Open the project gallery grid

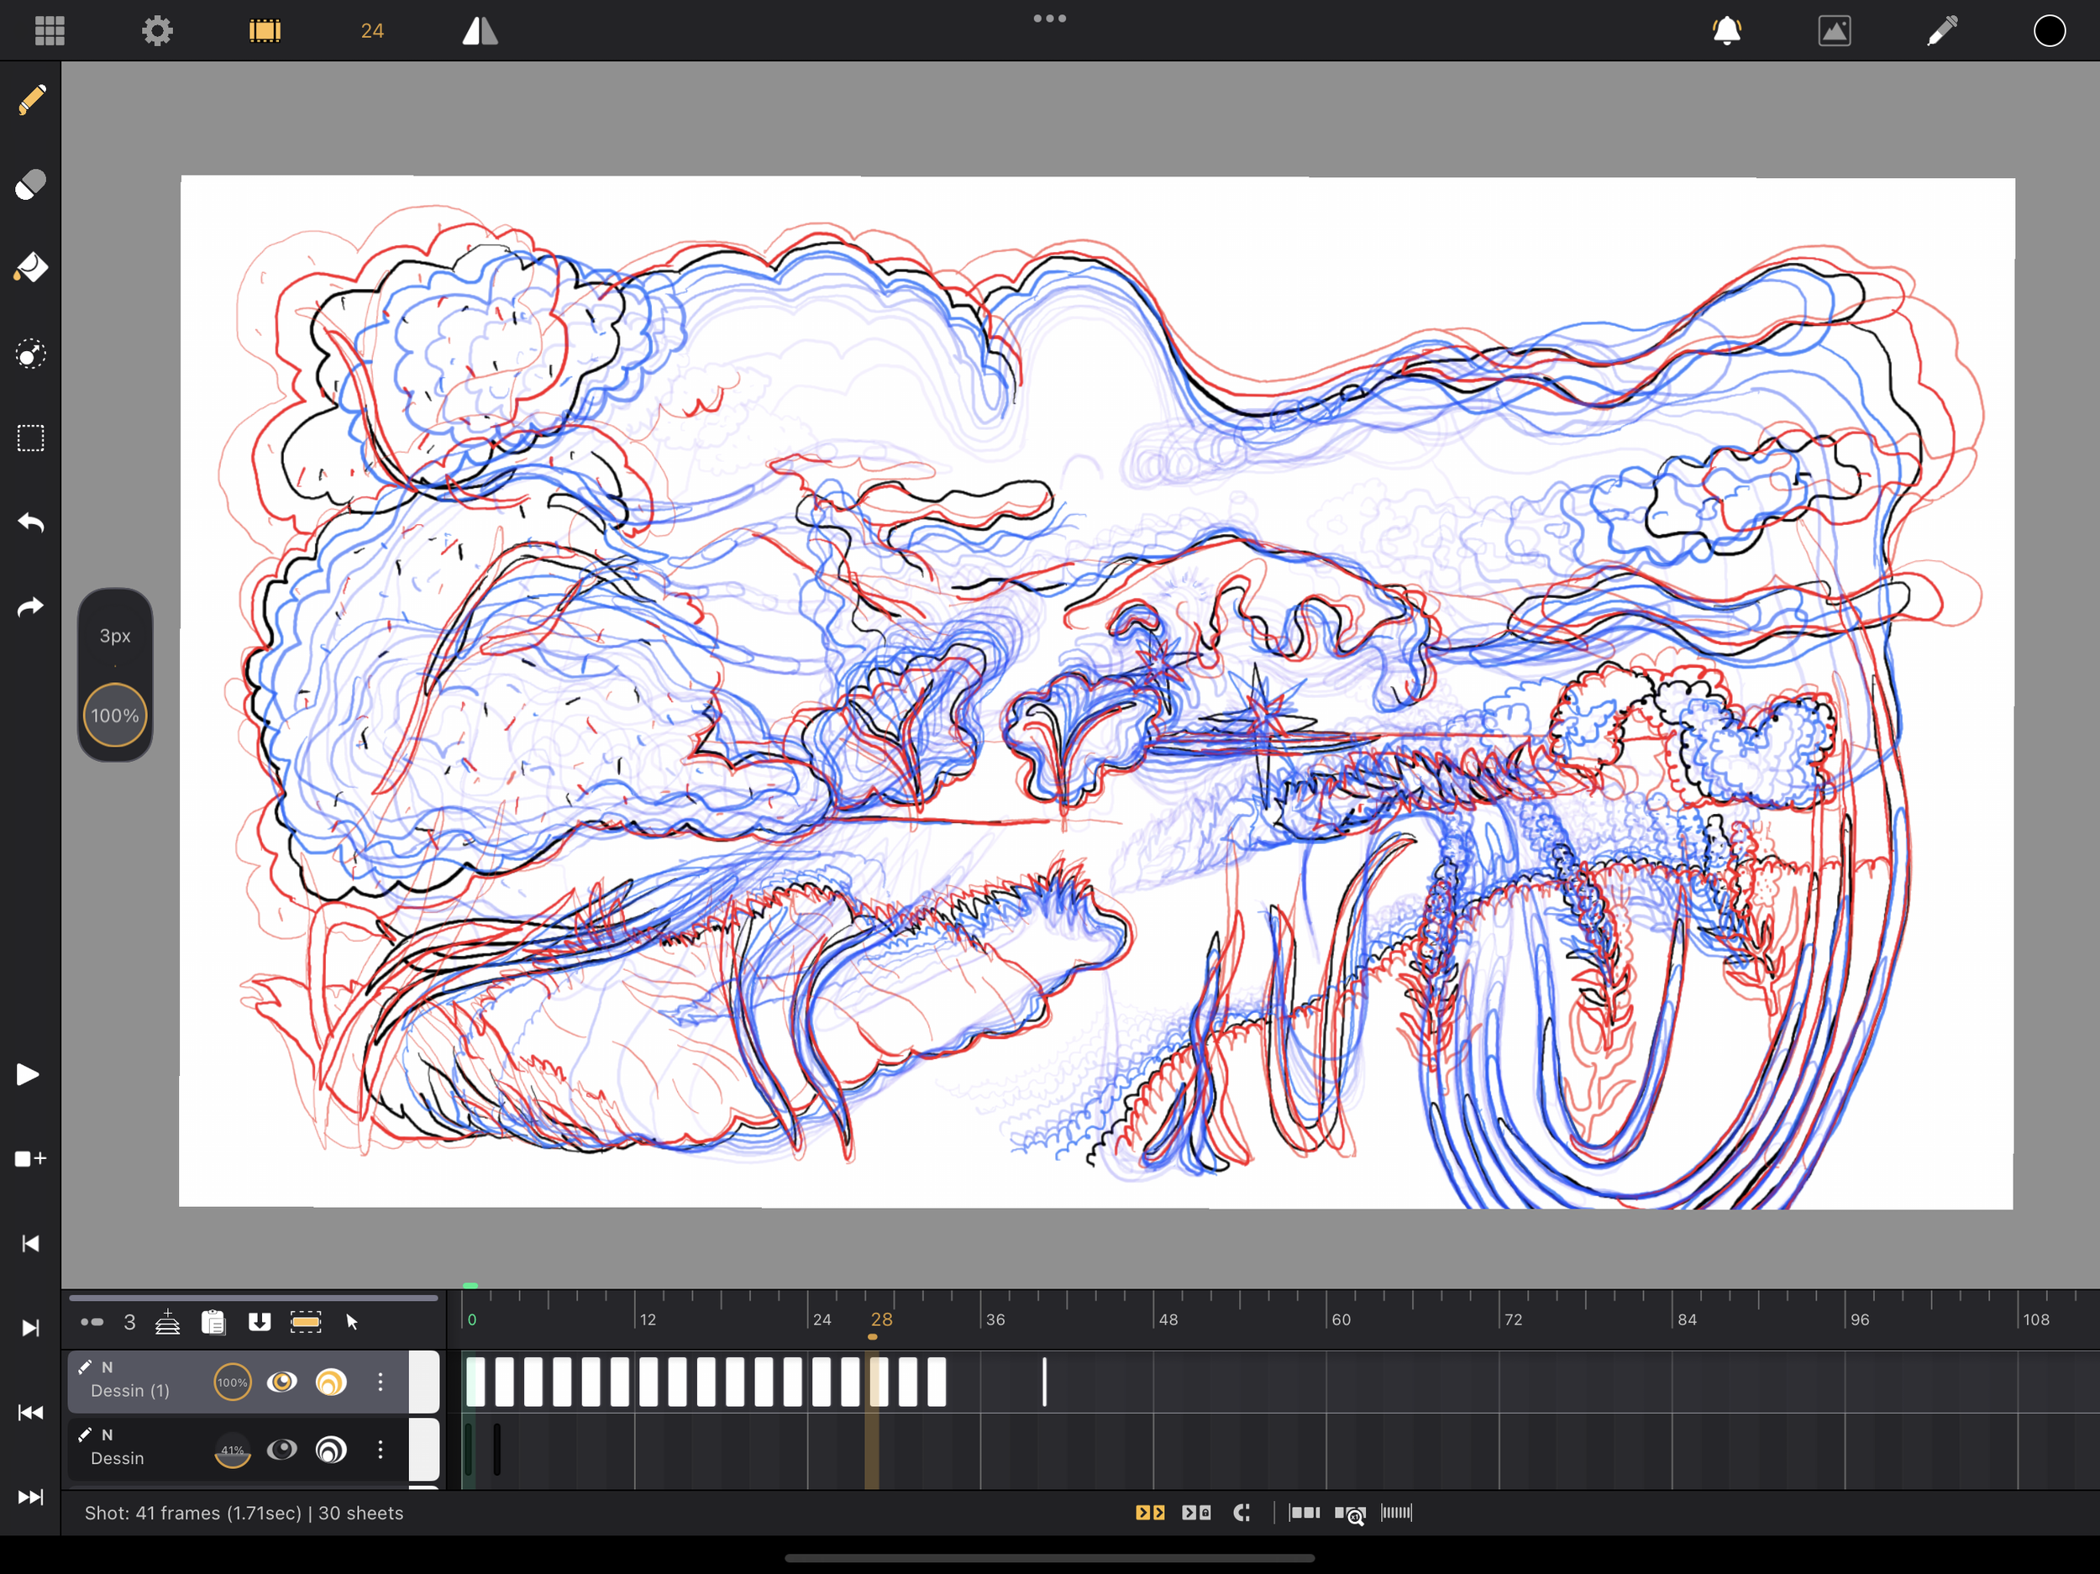[x=50, y=30]
